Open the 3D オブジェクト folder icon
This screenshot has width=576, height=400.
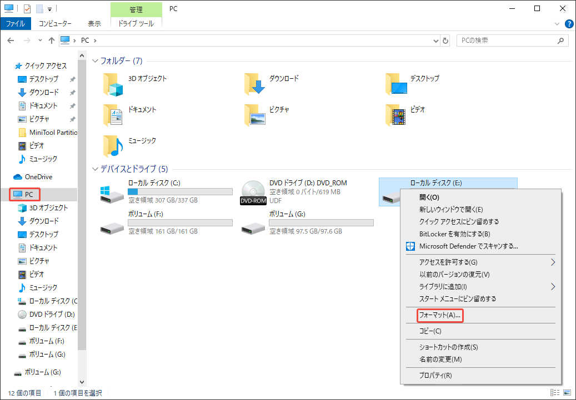click(113, 84)
